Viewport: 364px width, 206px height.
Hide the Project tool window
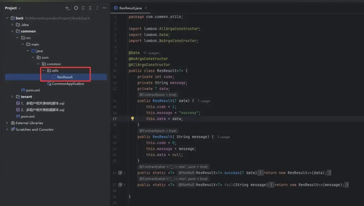pyautogui.click(x=105, y=8)
